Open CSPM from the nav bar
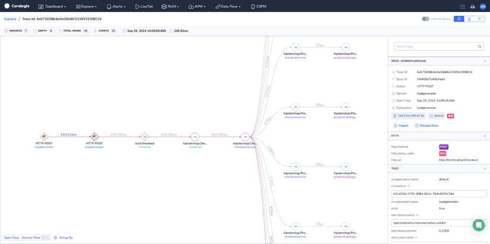Screen dimensions: 490x244 point(258,6)
